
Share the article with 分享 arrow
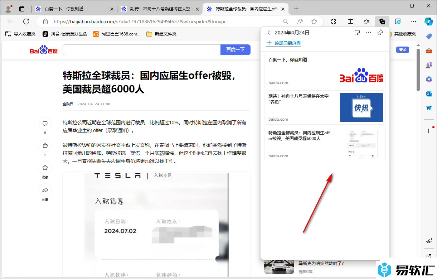pyautogui.click(x=45, y=190)
